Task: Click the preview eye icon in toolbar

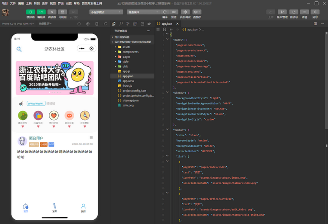Action: [174, 12]
